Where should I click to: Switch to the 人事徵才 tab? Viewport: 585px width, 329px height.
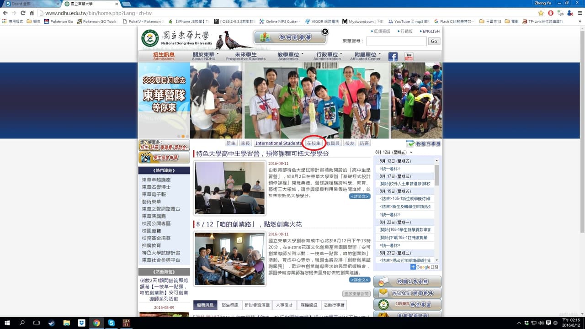(284, 305)
